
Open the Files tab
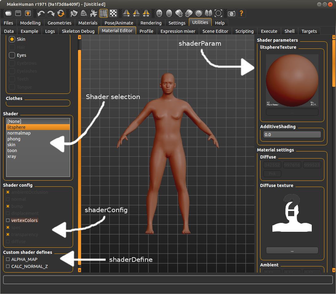(8, 23)
